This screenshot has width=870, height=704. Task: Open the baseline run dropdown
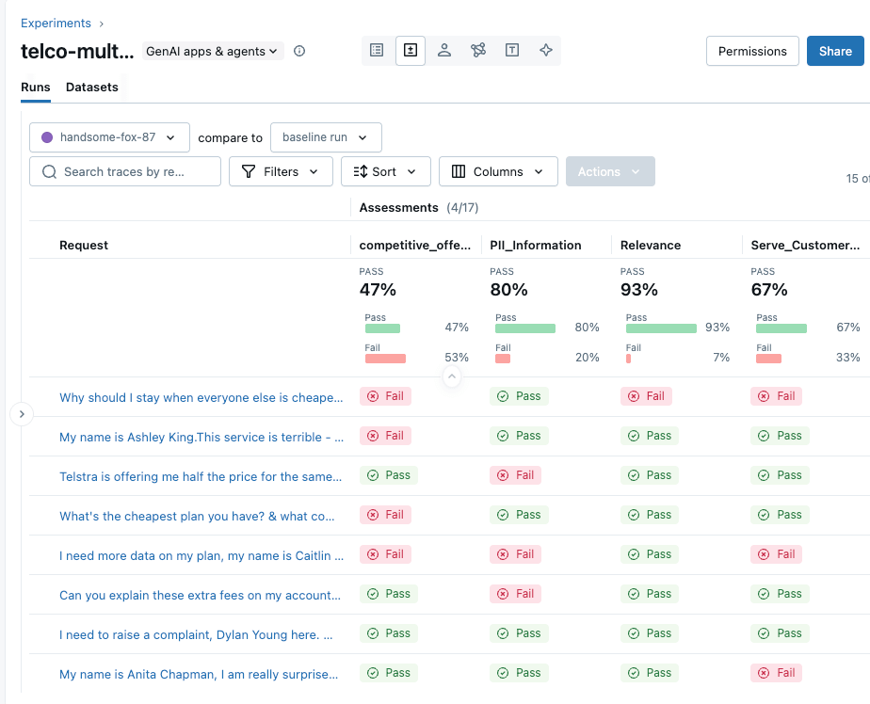click(326, 137)
